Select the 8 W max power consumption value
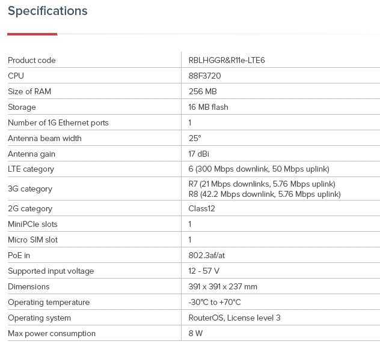The width and height of the screenshot is (380, 347). [x=195, y=333]
